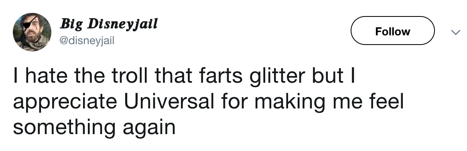Viewport: 467px width, 151px height.
Task: Open the Big Disneyjail display name link
Action: (x=109, y=24)
